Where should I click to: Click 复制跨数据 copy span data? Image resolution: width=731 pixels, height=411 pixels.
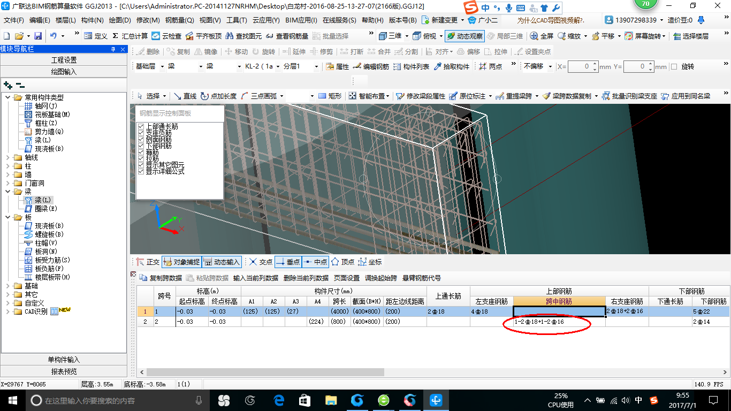161,278
